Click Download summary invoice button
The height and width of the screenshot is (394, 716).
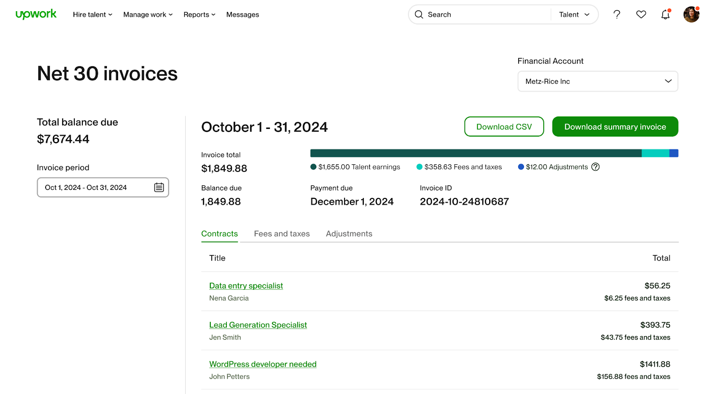[x=615, y=127]
